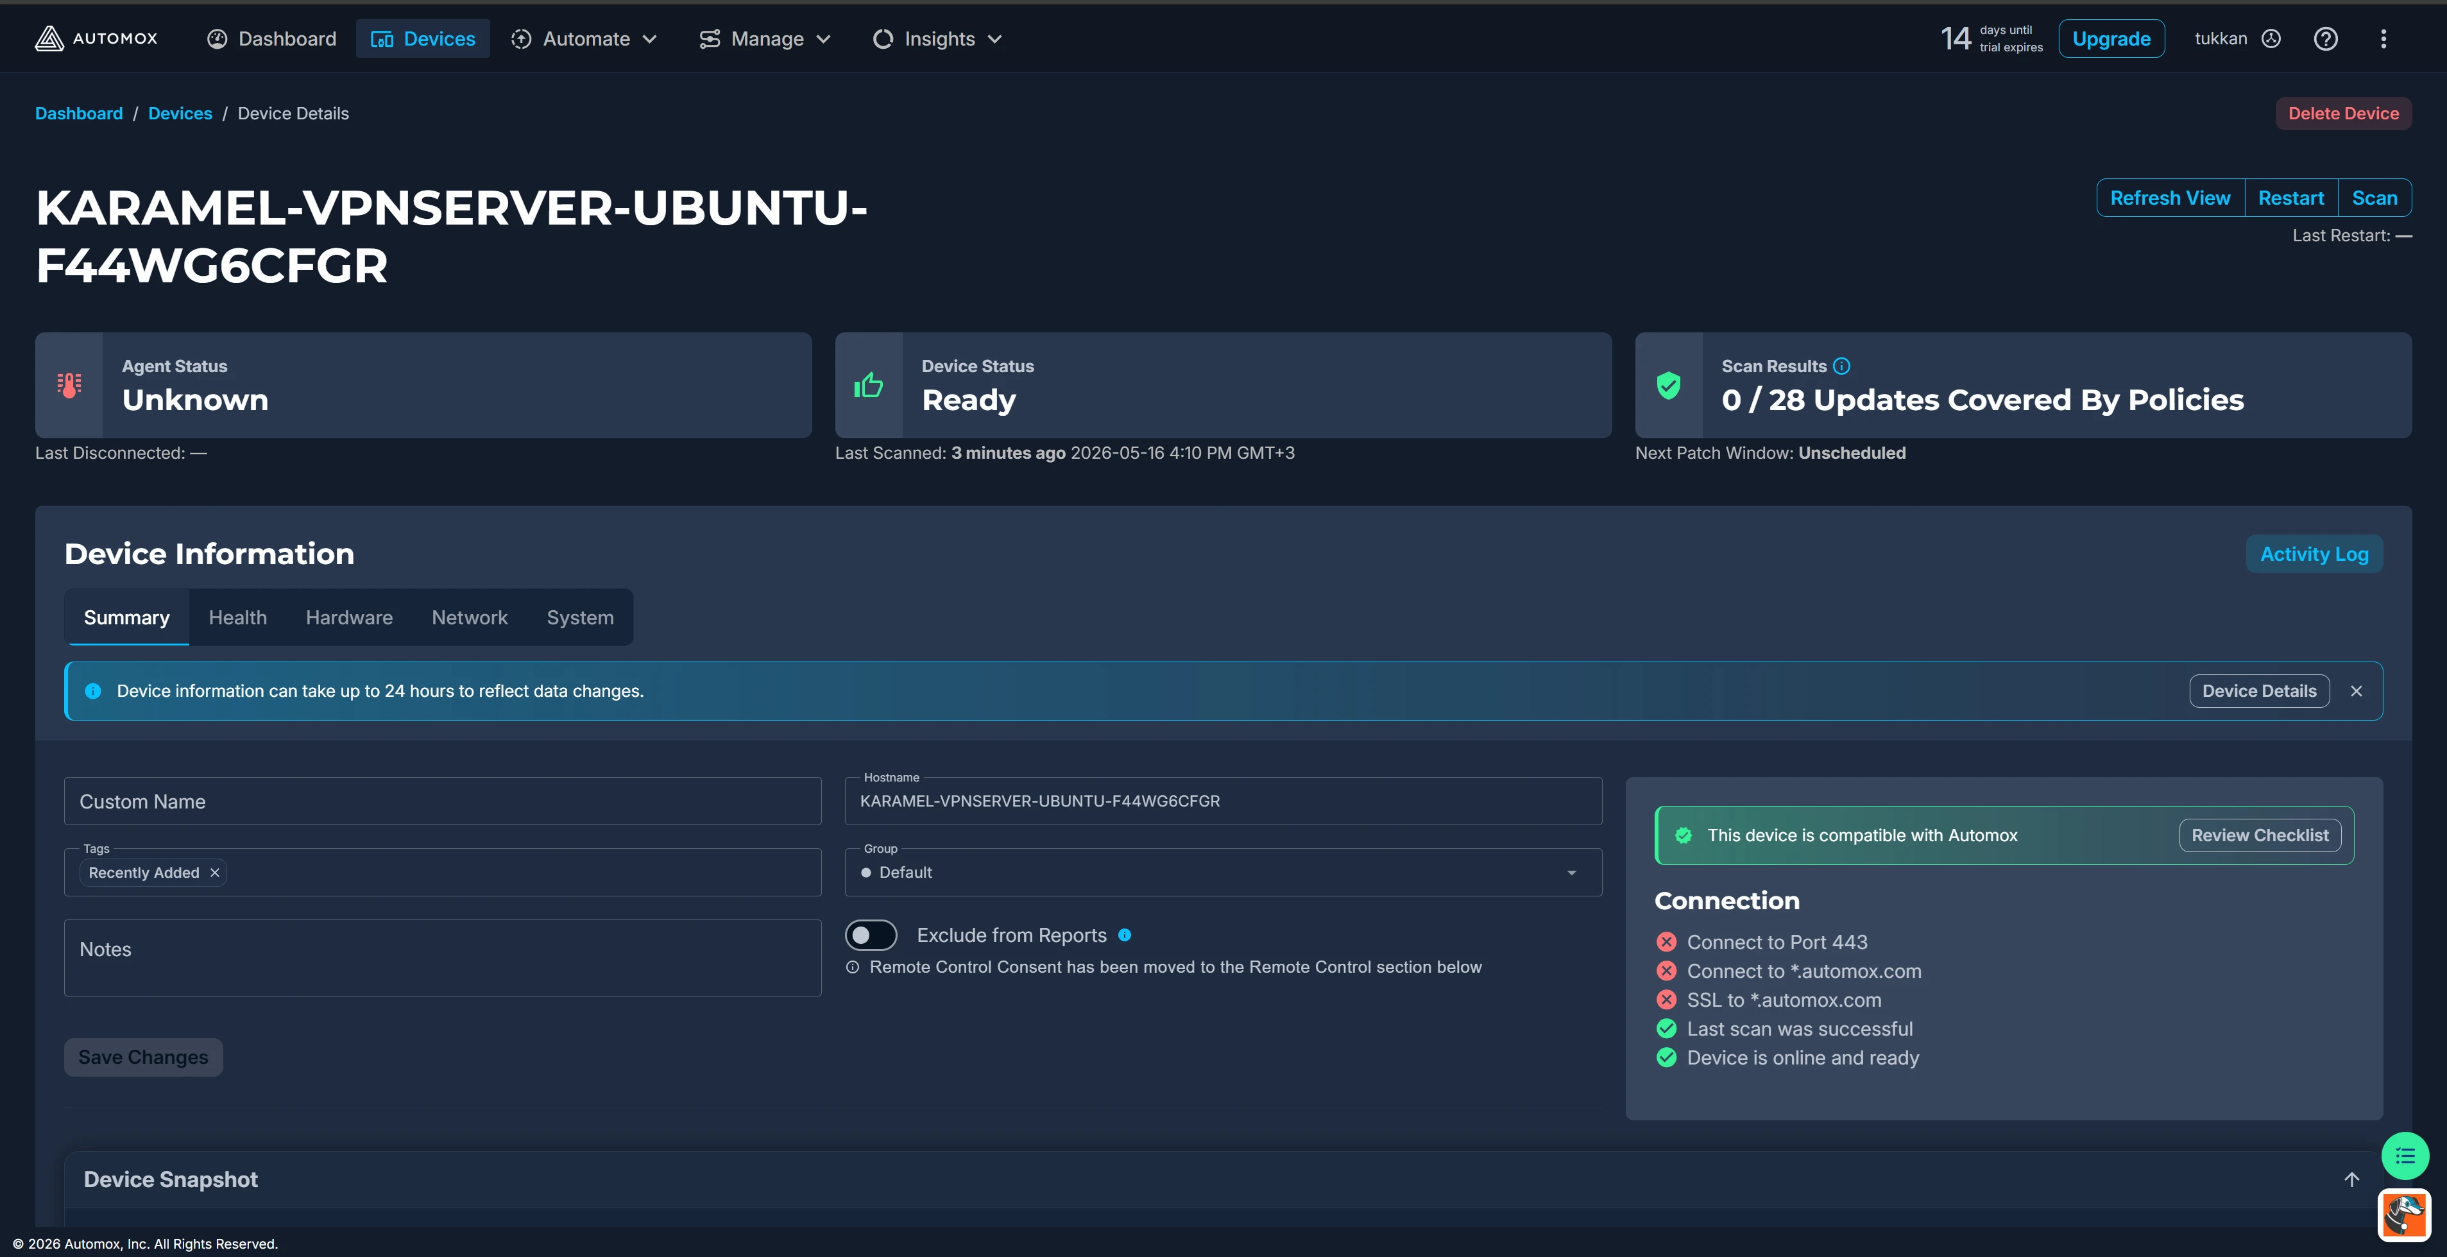Click the Scan Results info icon
This screenshot has height=1257, width=2447.
coord(1842,367)
